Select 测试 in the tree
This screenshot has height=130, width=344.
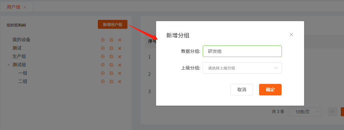point(17,48)
